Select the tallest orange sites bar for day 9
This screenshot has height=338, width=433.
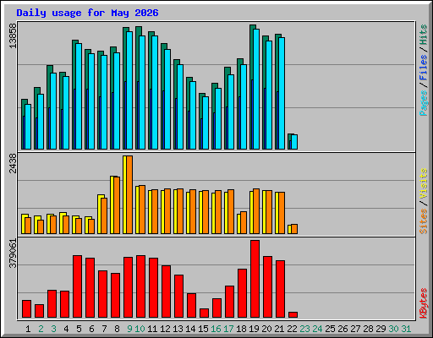point(129,194)
